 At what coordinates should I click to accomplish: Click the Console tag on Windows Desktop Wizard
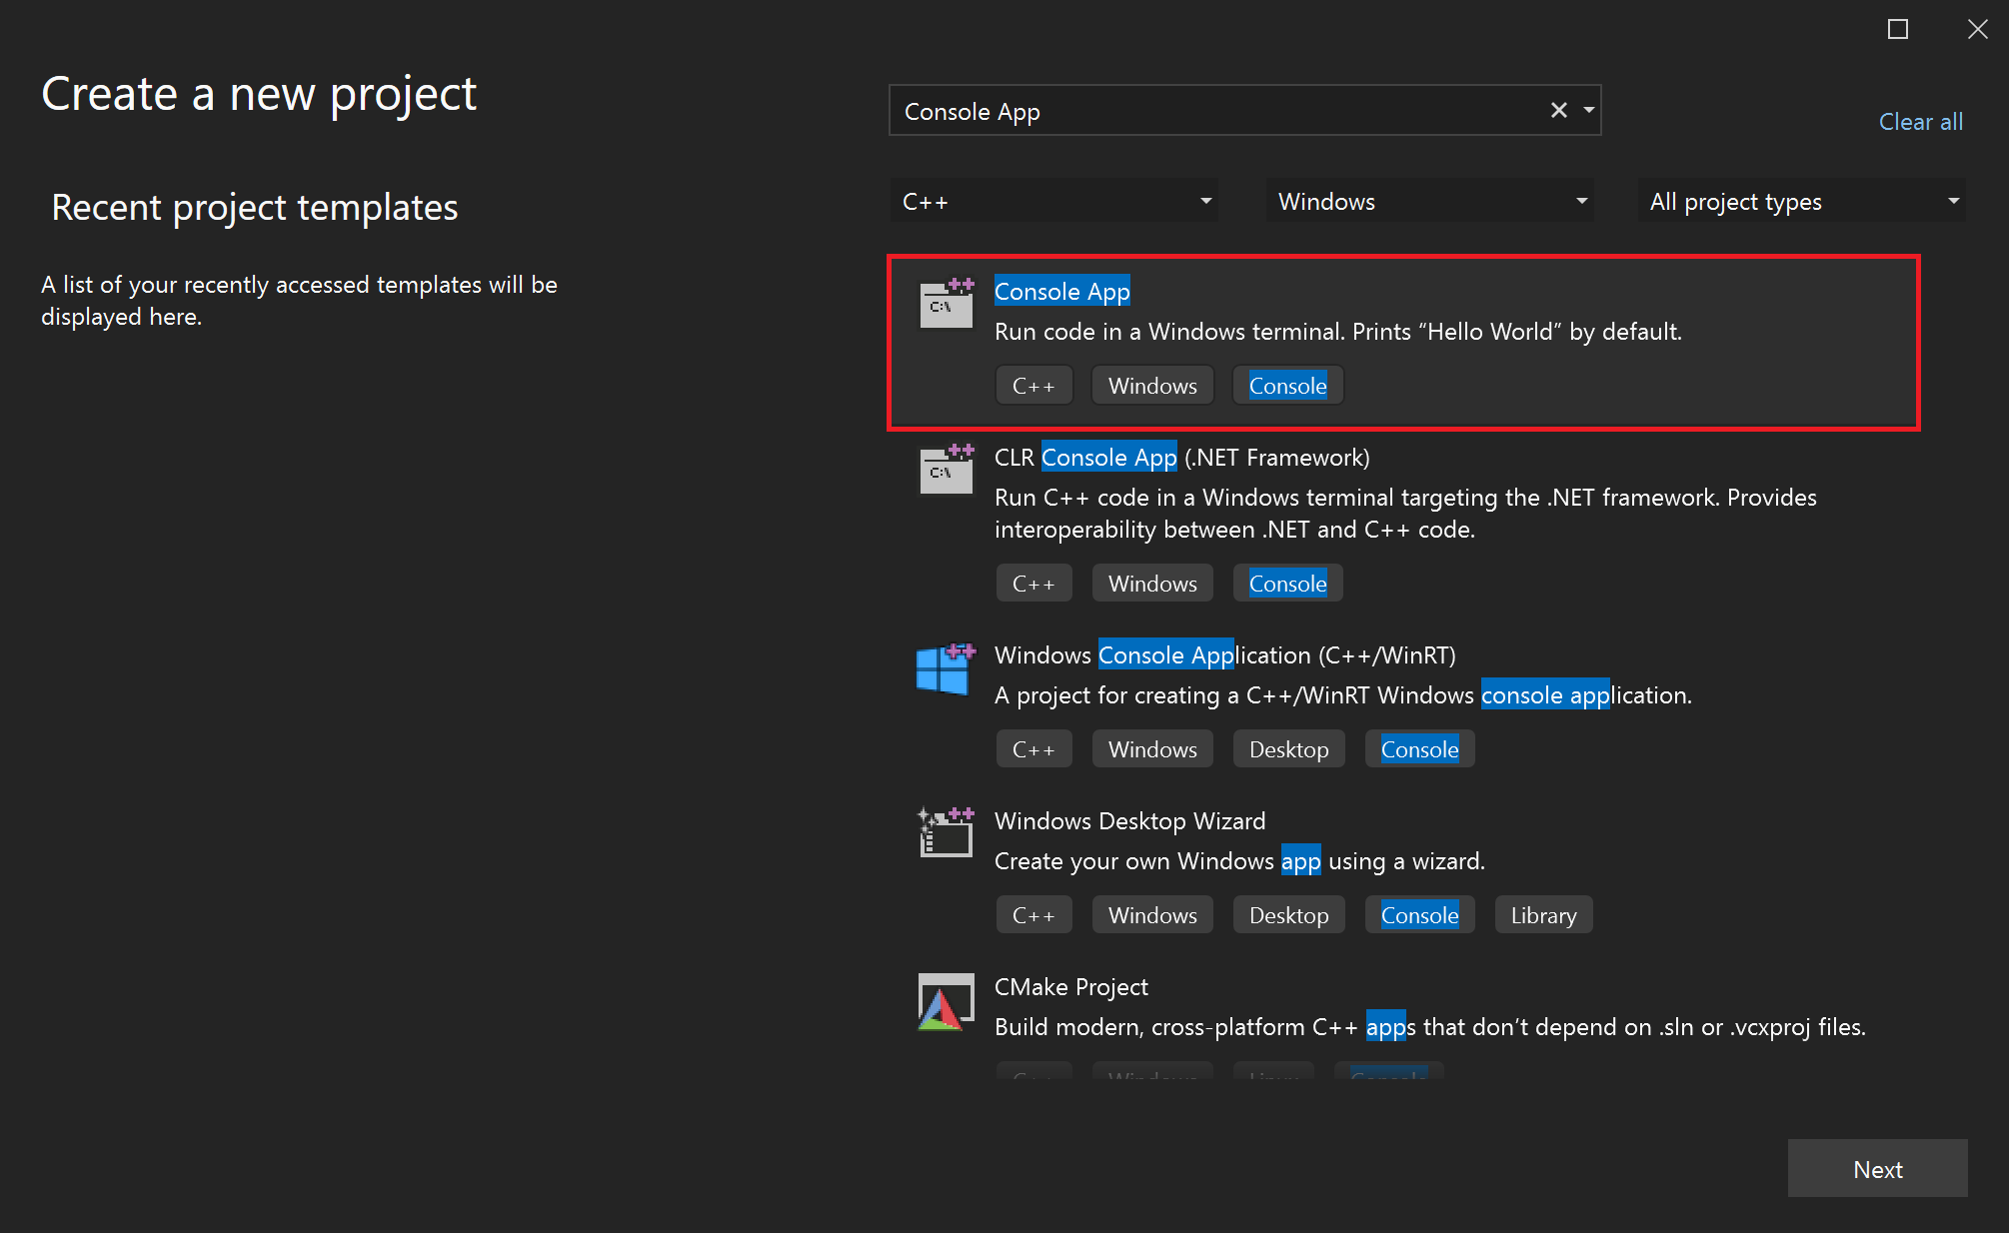click(1419, 914)
